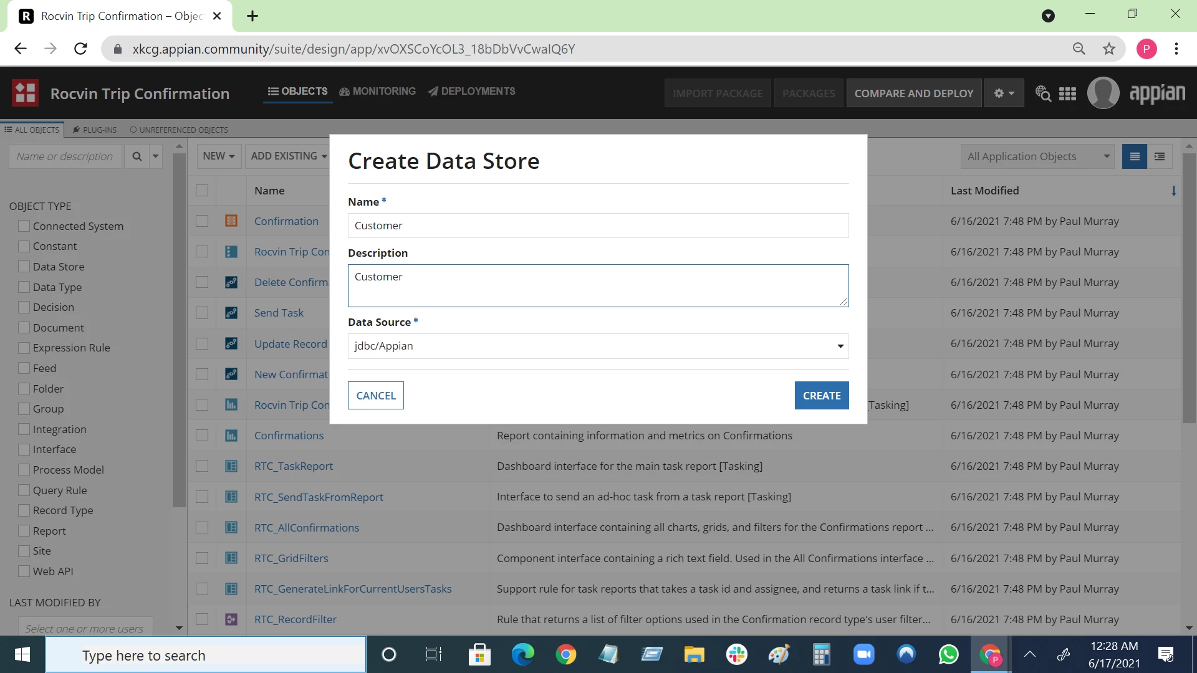Screen dimensions: 1197x673
Task: Open search options dropdown arrow
Action: pos(155,156)
